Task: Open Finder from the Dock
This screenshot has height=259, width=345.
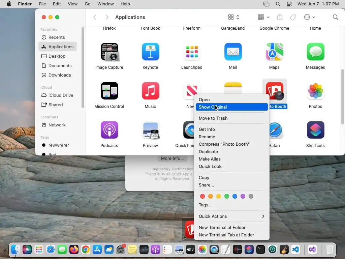Action: click(15, 250)
